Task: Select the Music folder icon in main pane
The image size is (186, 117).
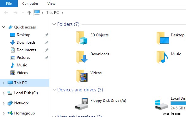Action: [x=162, y=57]
